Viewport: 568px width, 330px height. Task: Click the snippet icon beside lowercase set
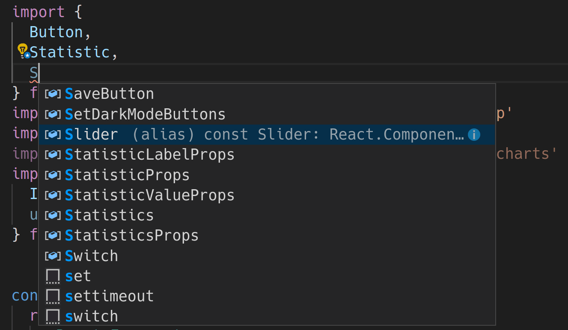point(52,276)
